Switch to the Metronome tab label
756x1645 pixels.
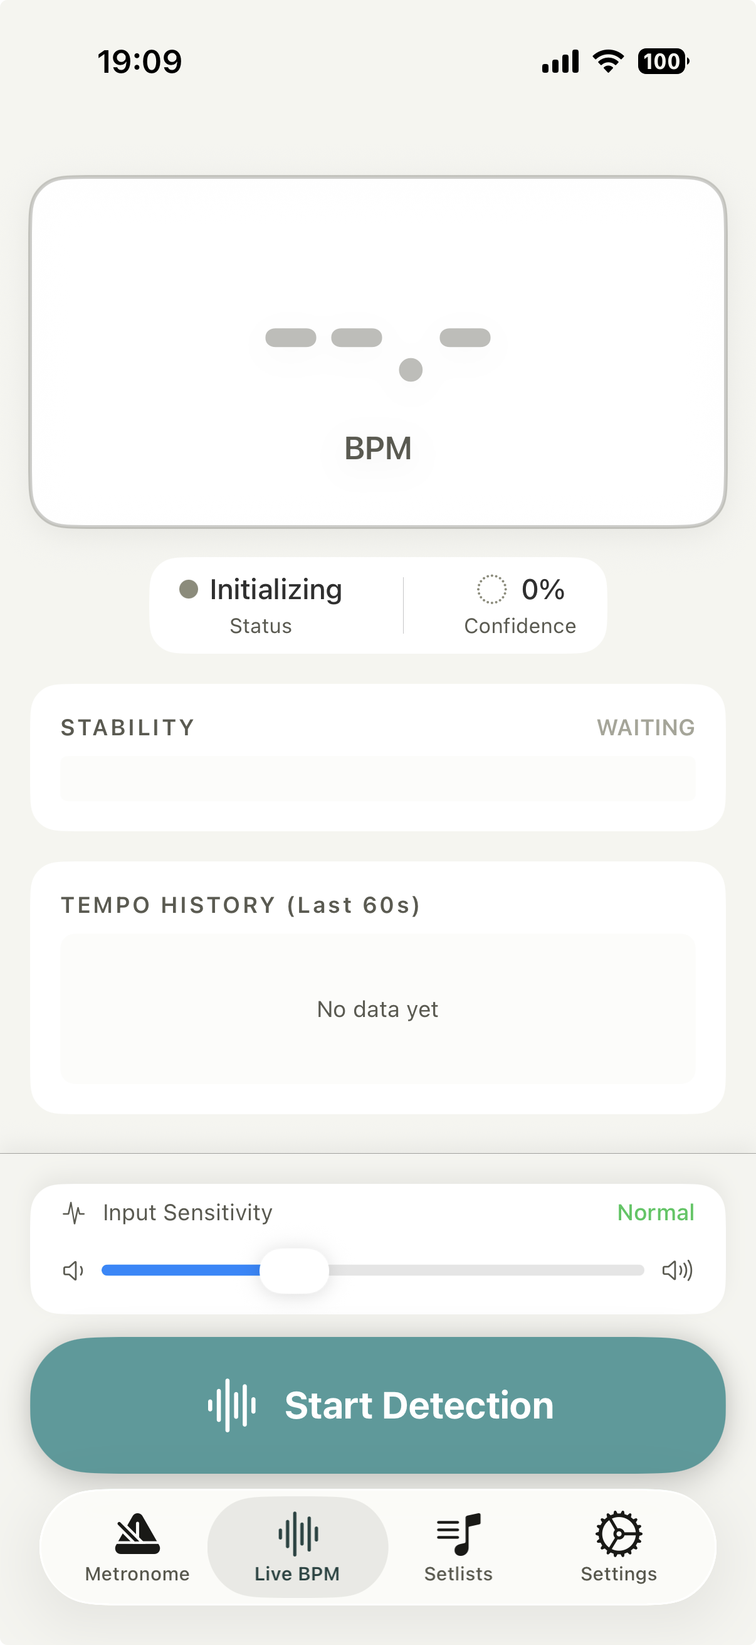(x=137, y=1574)
